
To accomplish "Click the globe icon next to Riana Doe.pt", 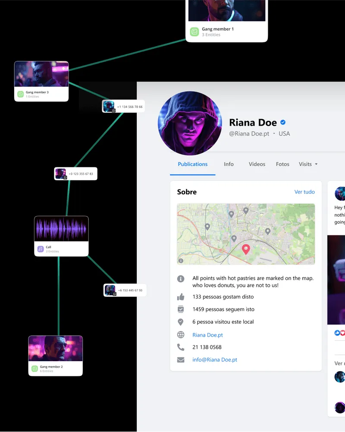I will coord(181,335).
